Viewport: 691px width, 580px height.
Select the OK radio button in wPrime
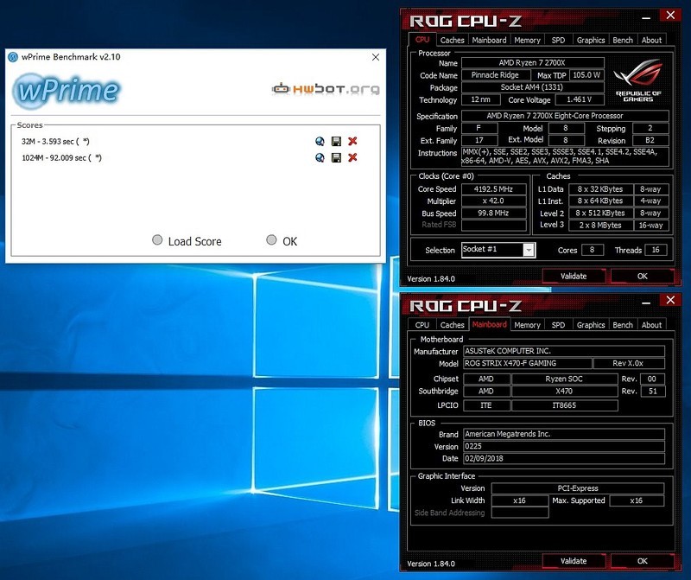(271, 240)
